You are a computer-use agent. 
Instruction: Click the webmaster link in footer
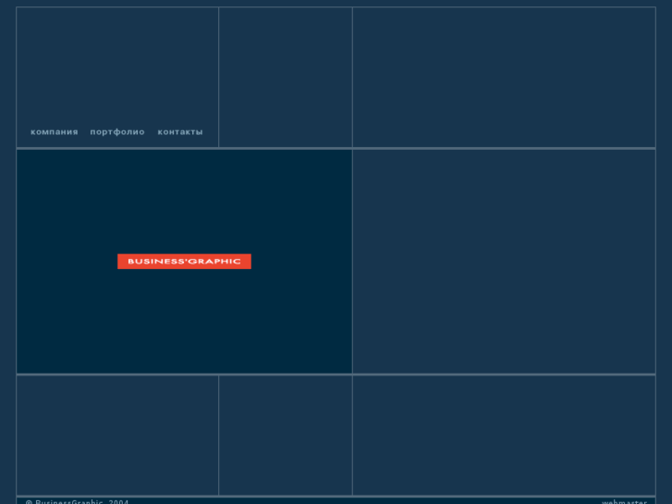pos(624,501)
